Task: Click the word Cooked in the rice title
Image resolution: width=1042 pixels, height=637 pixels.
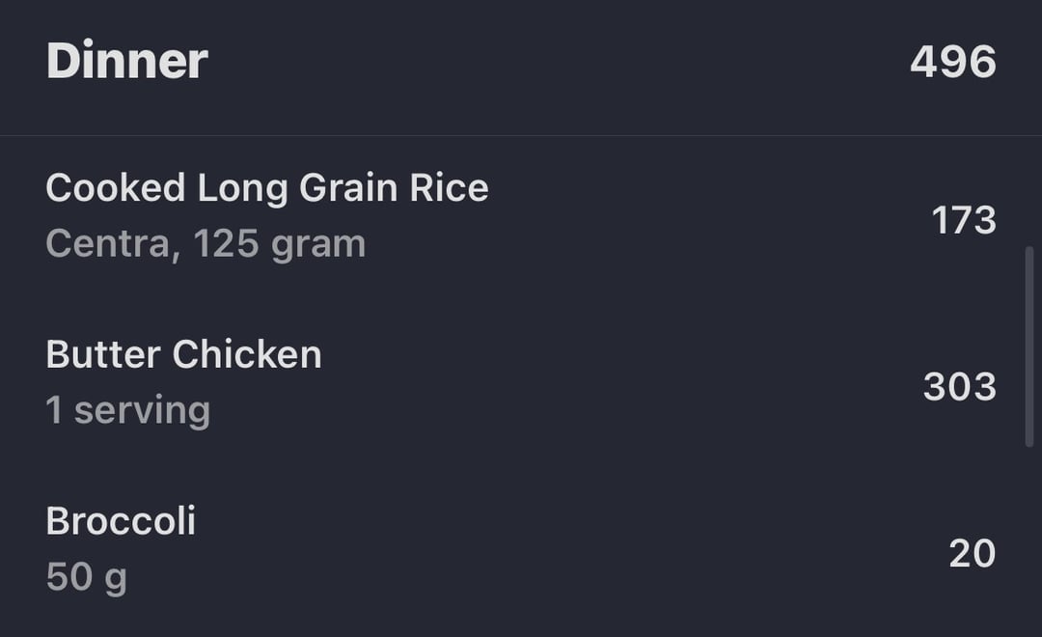Action: (x=115, y=188)
